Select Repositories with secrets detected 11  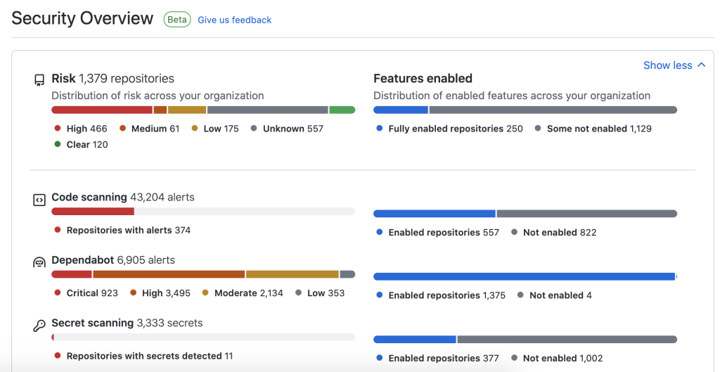pyautogui.click(x=149, y=356)
